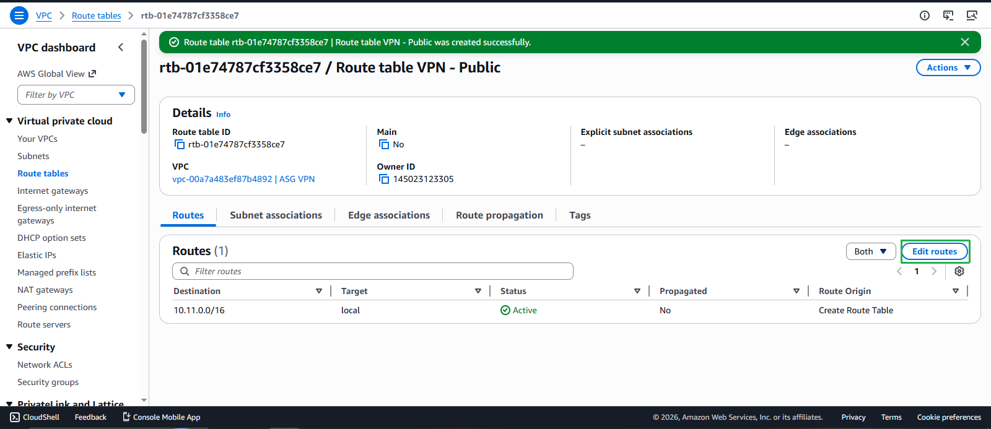Open NAT gateways in sidebar
Screen dimensions: 991x429
point(45,290)
